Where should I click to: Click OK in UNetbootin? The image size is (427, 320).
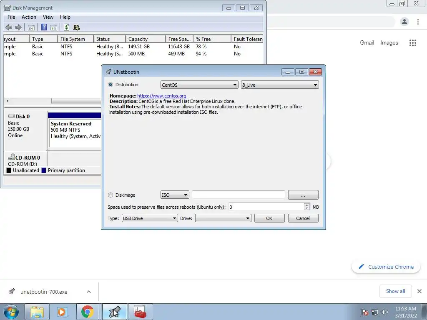coord(269,218)
